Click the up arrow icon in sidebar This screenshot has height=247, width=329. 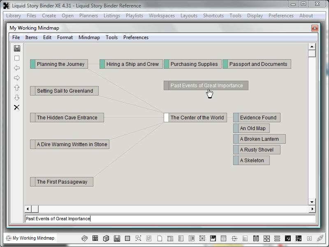coord(17,88)
